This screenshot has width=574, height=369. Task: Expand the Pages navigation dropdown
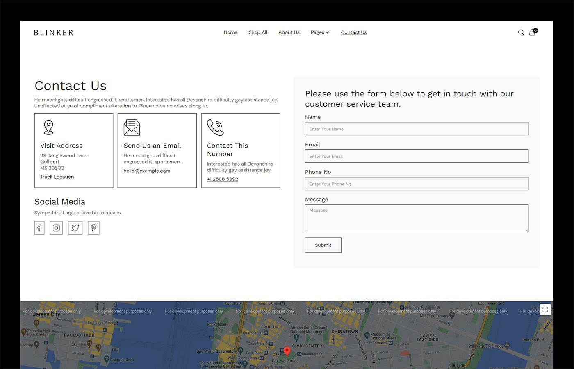320,32
